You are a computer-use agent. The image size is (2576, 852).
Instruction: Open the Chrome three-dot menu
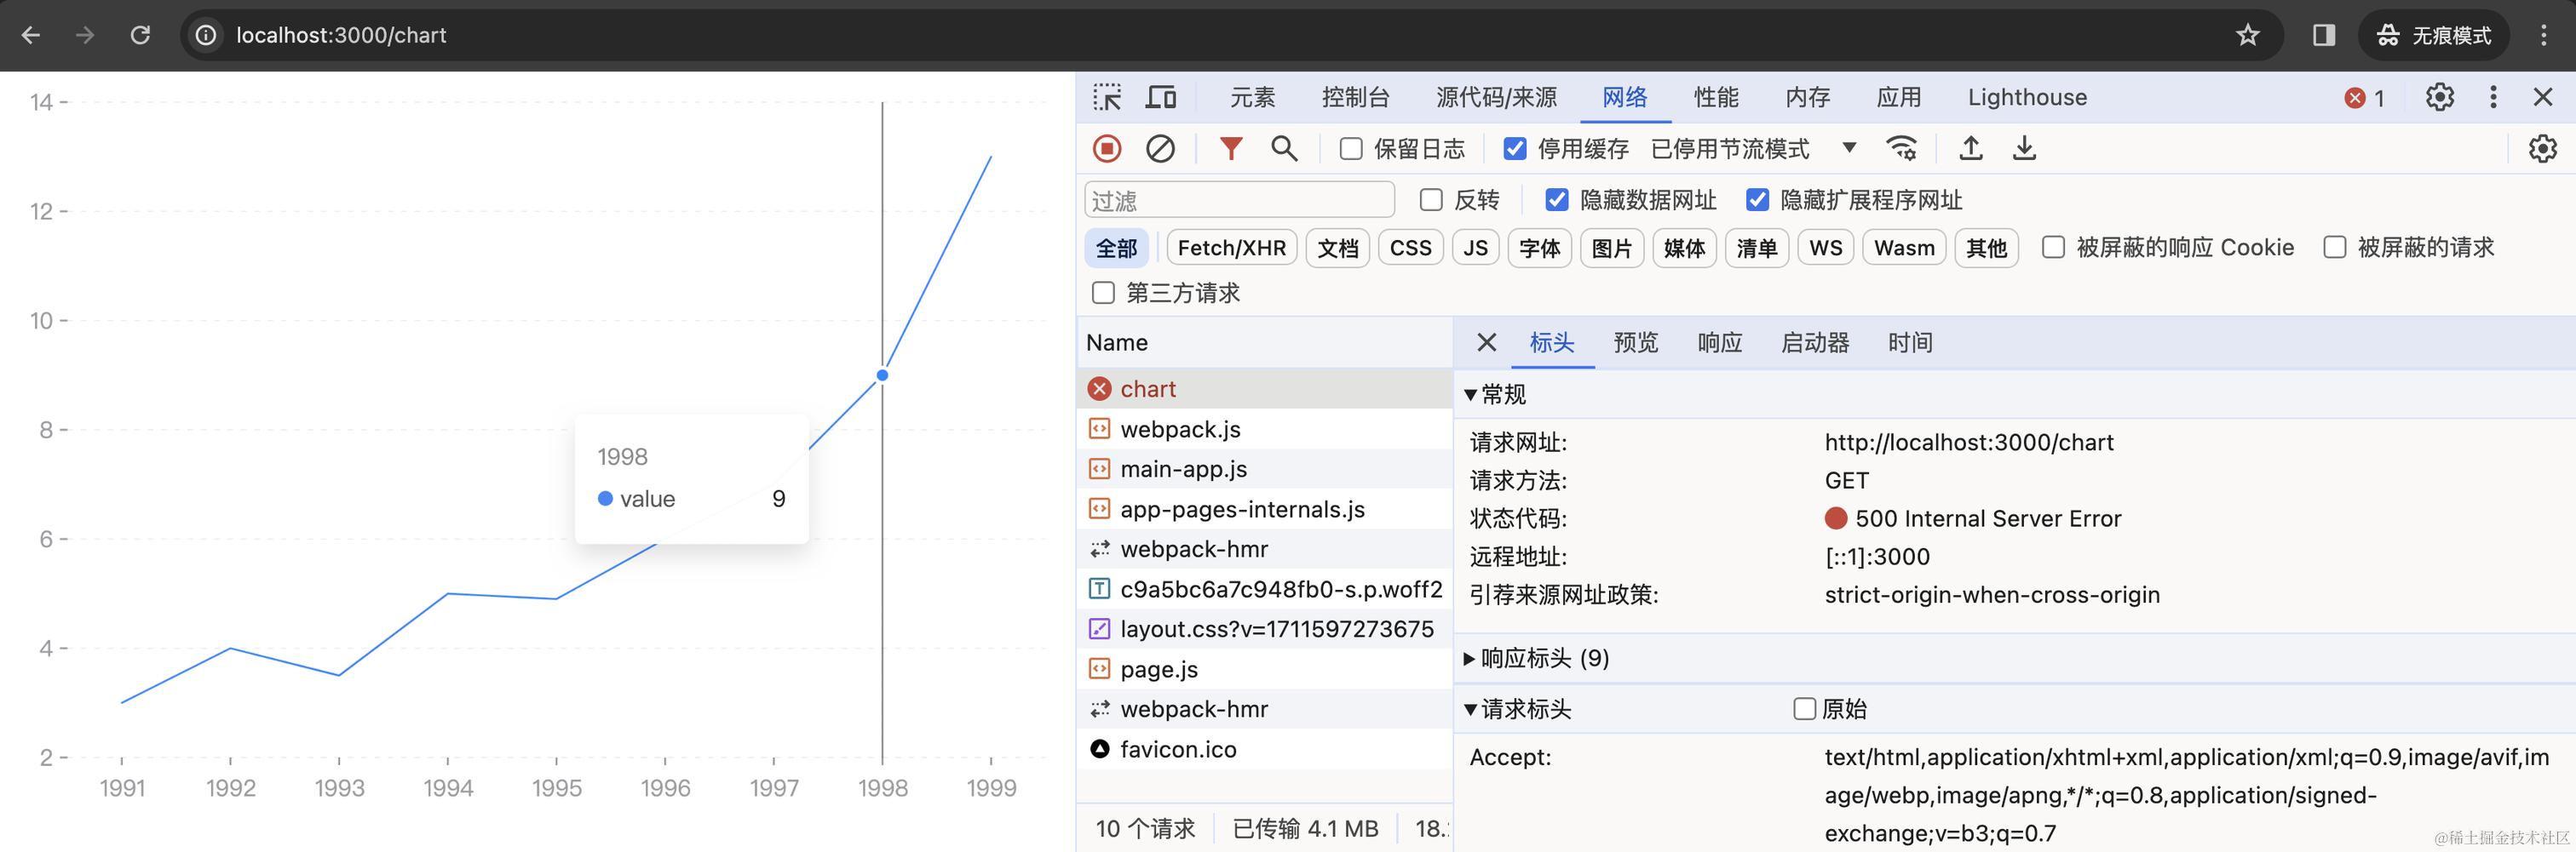pos(2543,36)
